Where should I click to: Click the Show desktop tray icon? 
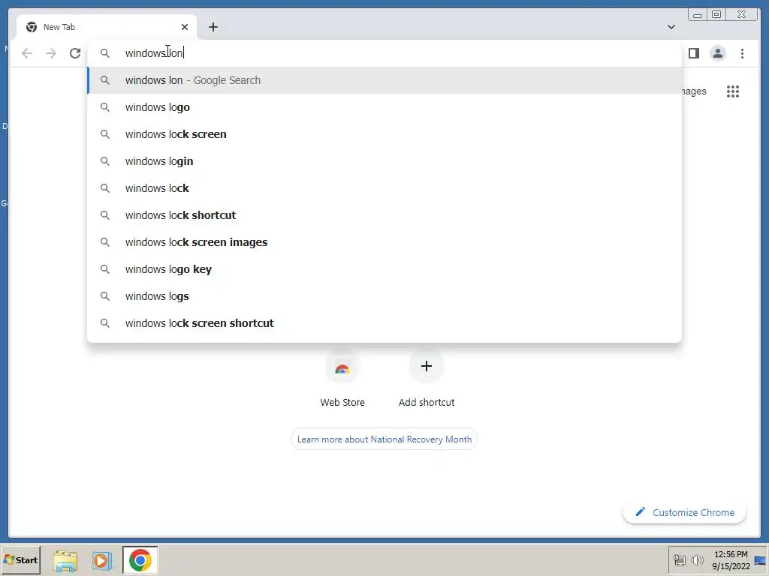pos(760,559)
